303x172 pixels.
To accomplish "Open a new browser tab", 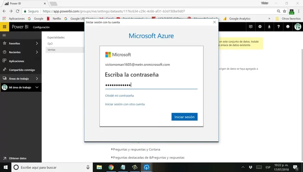I will (x=54, y=3).
